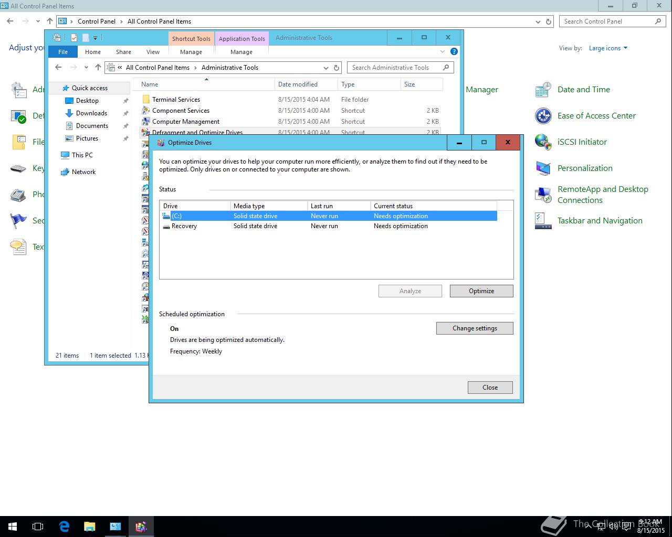The height and width of the screenshot is (537, 672).
Task: Switch to the View ribbon tab
Action: [153, 52]
